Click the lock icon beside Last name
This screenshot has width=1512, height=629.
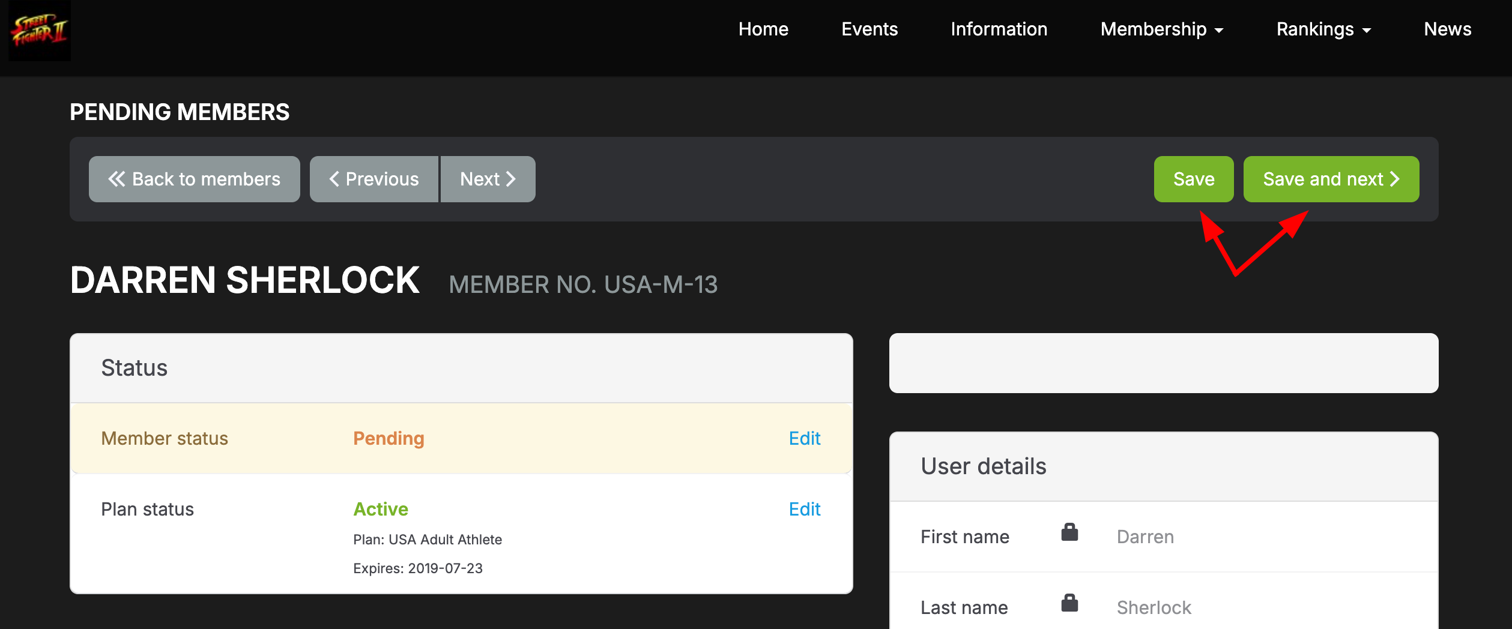(x=1069, y=603)
